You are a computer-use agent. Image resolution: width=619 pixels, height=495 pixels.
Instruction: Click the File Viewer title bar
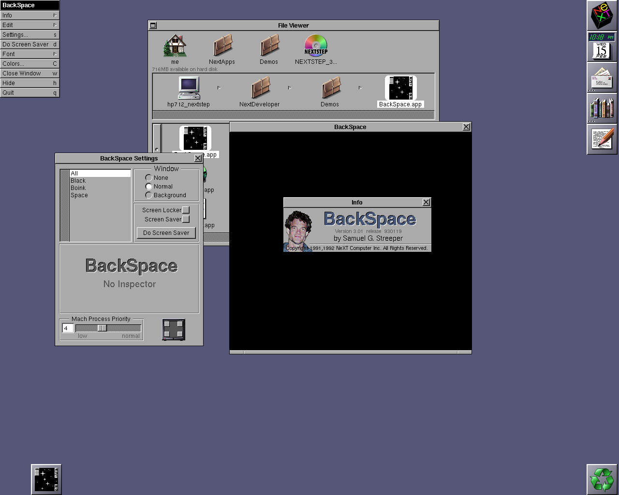coord(294,26)
